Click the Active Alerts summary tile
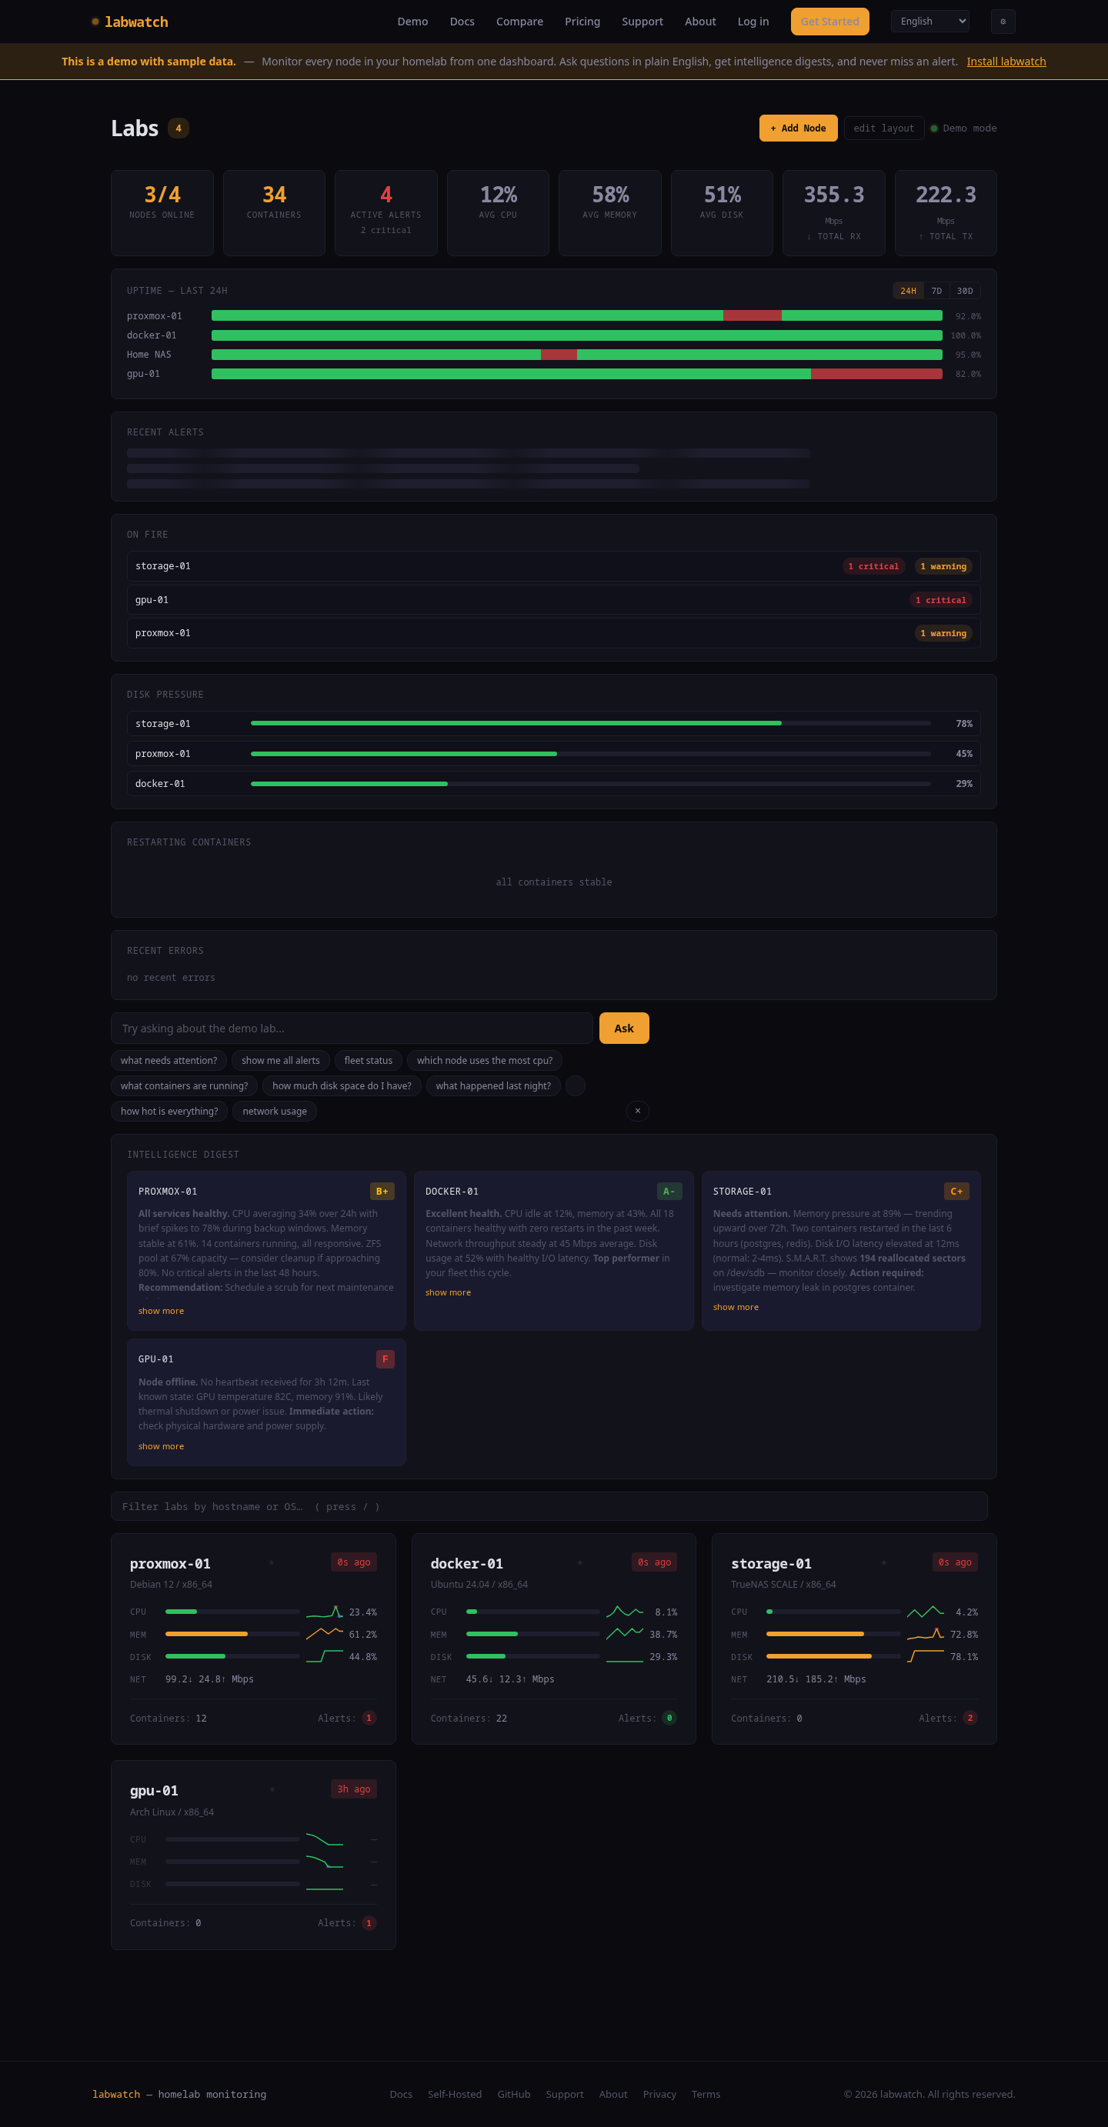This screenshot has width=1108, height=2127. [x=385, y=213]
